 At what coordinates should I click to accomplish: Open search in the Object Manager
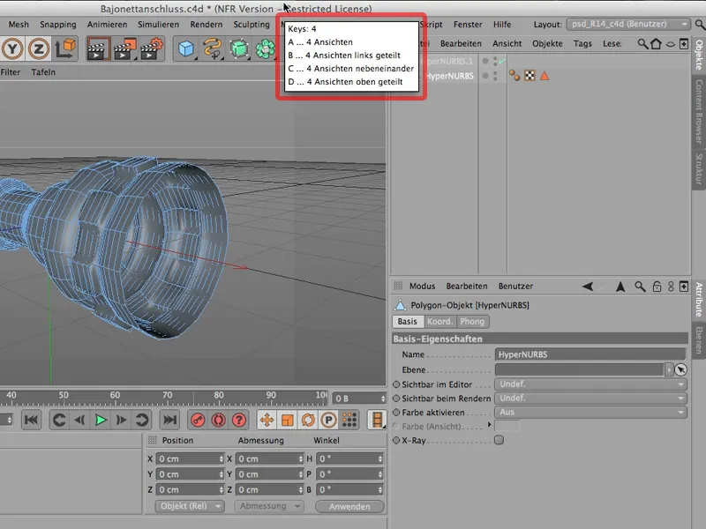click(x=642, y=43)
